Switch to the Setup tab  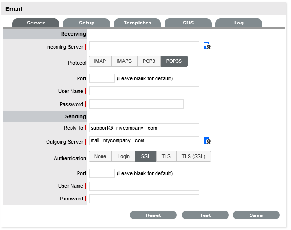87,23
